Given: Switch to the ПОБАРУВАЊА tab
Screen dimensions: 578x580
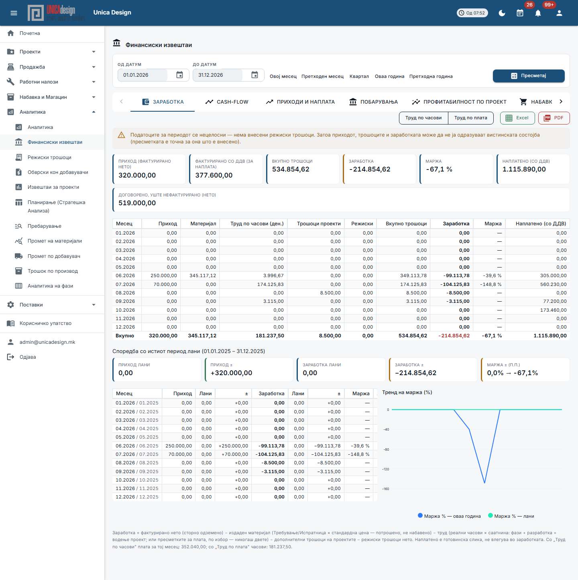Looking at the screenshot, I should (373, 102).
